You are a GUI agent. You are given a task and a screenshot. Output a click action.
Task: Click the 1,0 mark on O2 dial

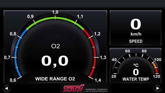pos(55,12)
